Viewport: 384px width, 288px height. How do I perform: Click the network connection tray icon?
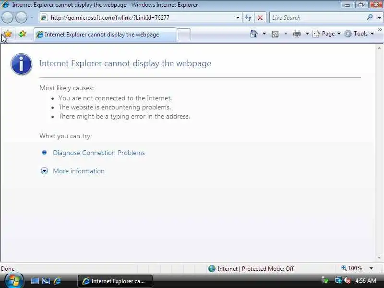tap(338, 280)
